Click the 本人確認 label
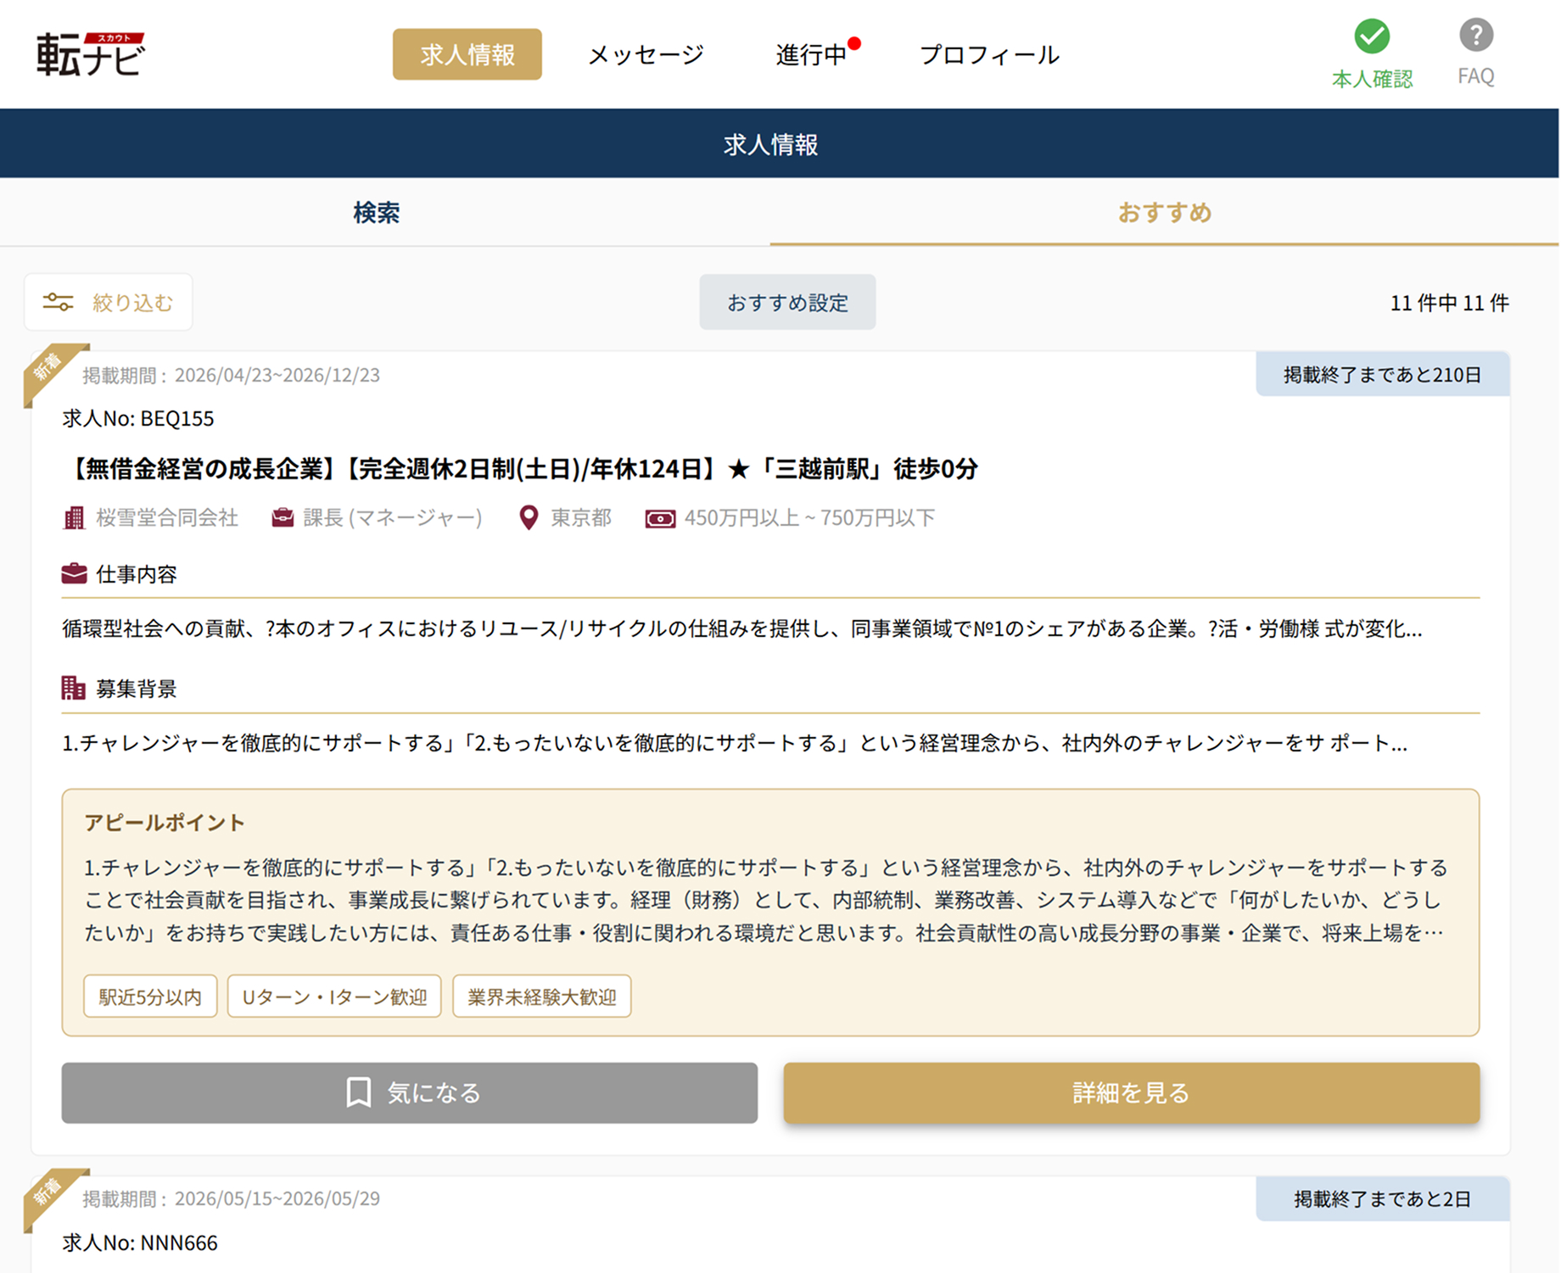Screen dimensions: 1561x1273 tap(1372, 79)
